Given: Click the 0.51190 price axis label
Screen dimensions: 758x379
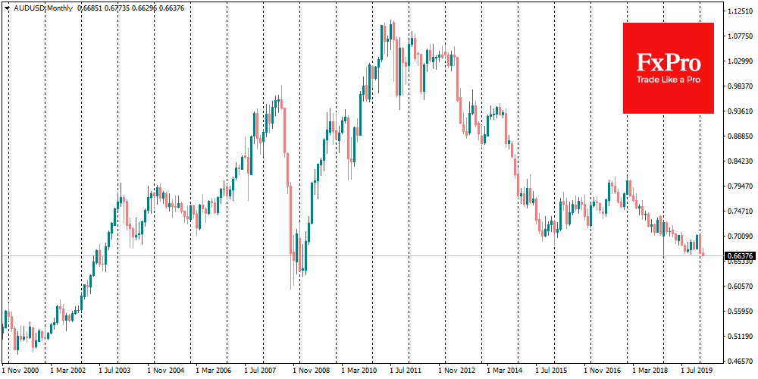Looking at the screenshot, I should (x=739, y=336).
